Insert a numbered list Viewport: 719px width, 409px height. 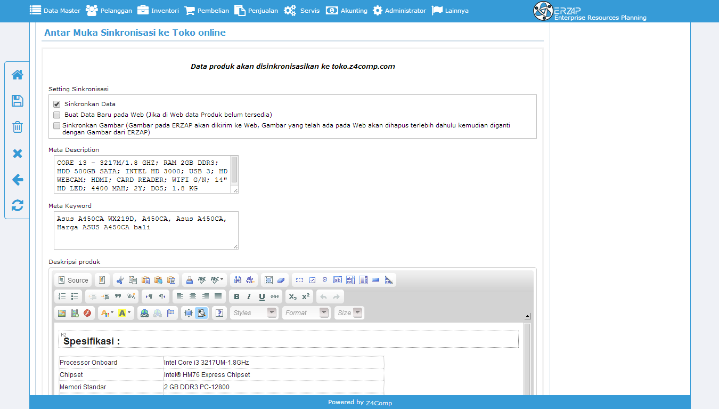[x=62, y=296]
